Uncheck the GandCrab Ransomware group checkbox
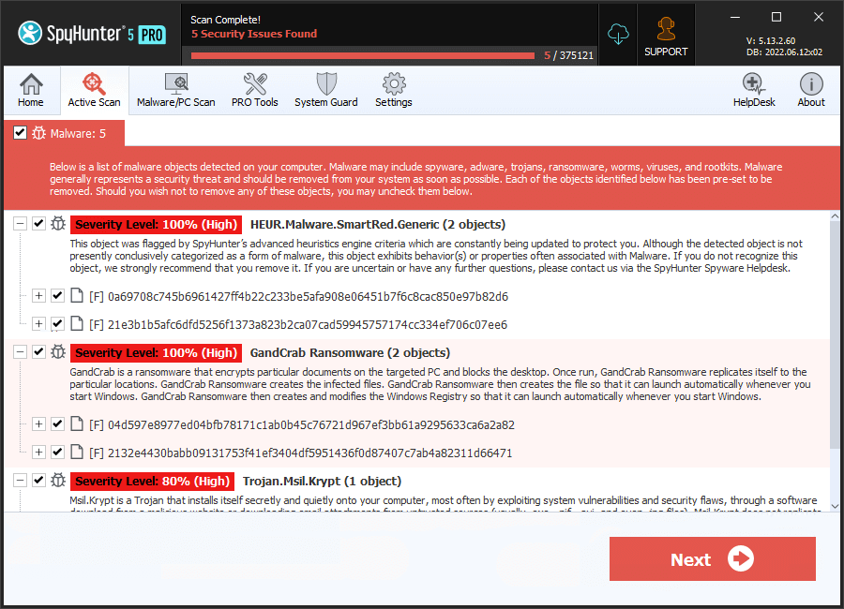Viewport: 844px width, 609px height. [x=38, y=352]
